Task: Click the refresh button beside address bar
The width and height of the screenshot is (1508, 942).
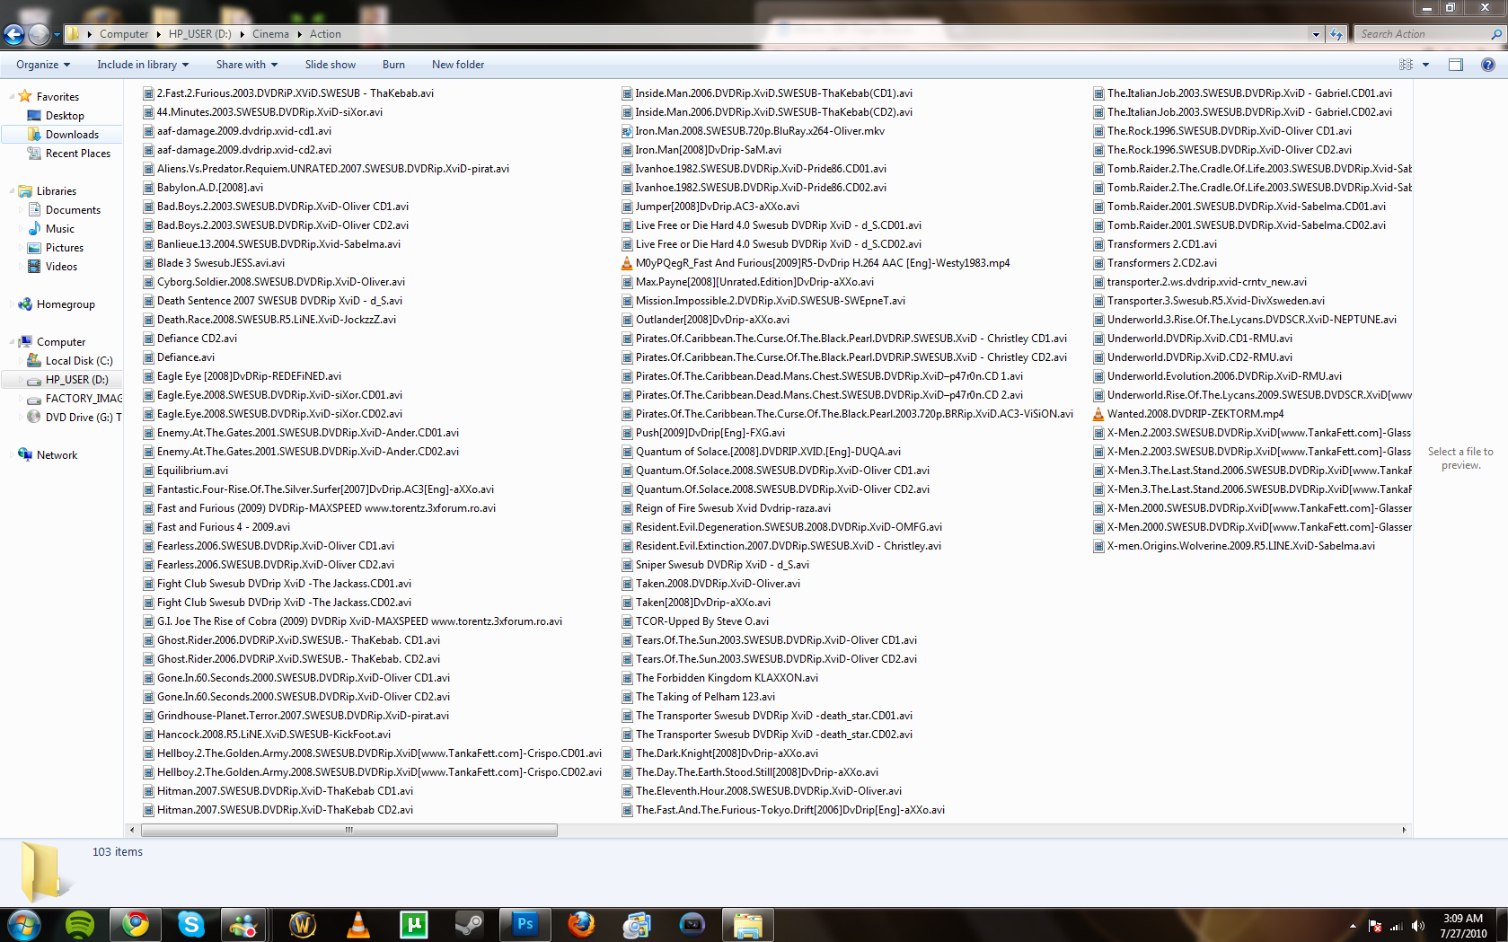Action: pyautogui.click(x=1336, y=34)
